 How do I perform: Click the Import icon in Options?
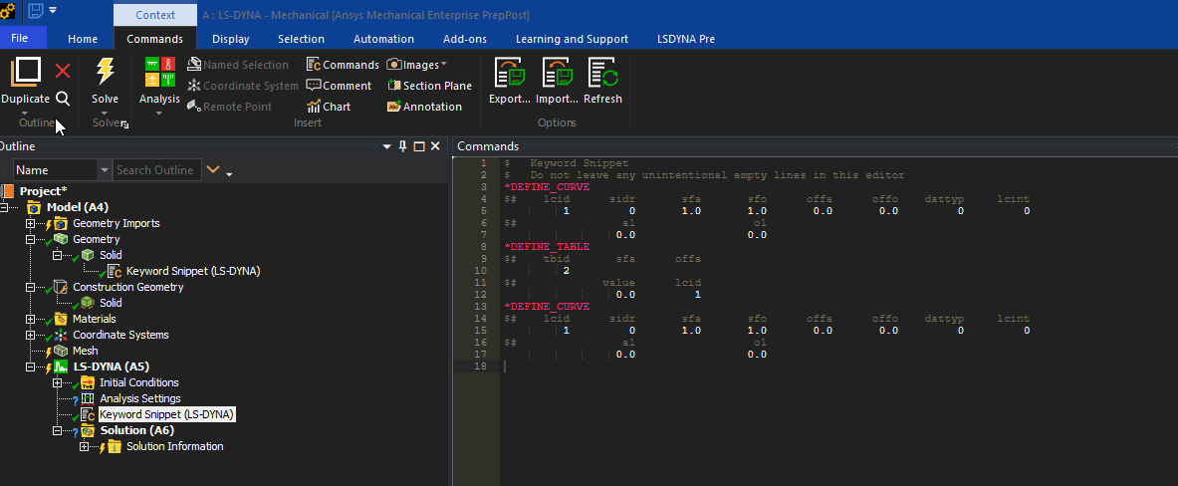point(557,73)
